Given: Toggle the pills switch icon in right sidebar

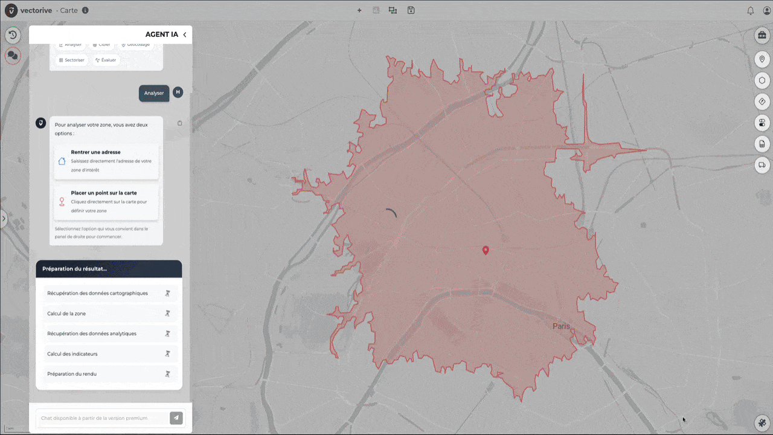Looking at the screenshot, I should click(762, 123).
